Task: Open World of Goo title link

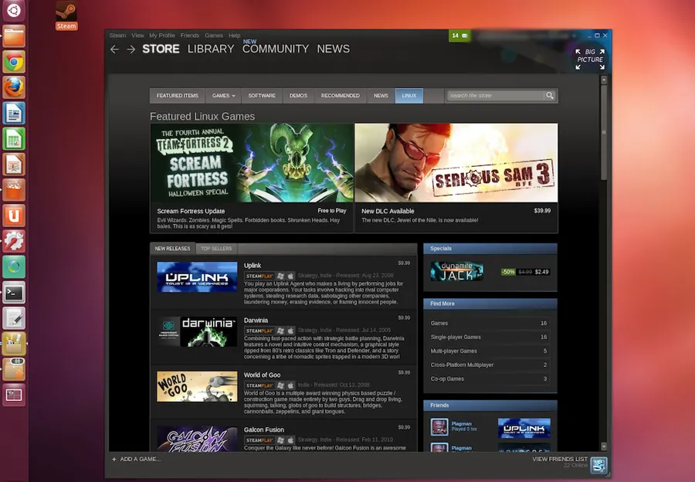Action: tap(262, 375)
